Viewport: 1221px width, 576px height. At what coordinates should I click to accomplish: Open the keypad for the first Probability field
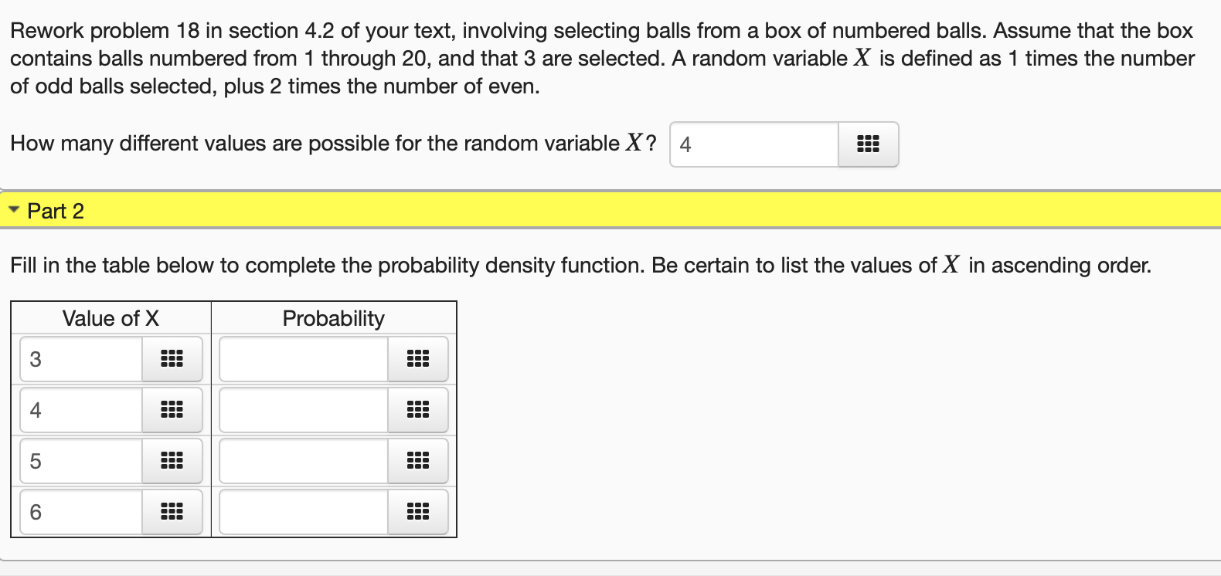[x=418, y=358]
